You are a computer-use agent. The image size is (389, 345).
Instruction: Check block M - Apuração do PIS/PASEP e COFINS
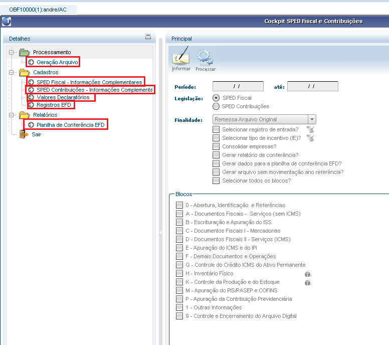[x=179, y=290]
